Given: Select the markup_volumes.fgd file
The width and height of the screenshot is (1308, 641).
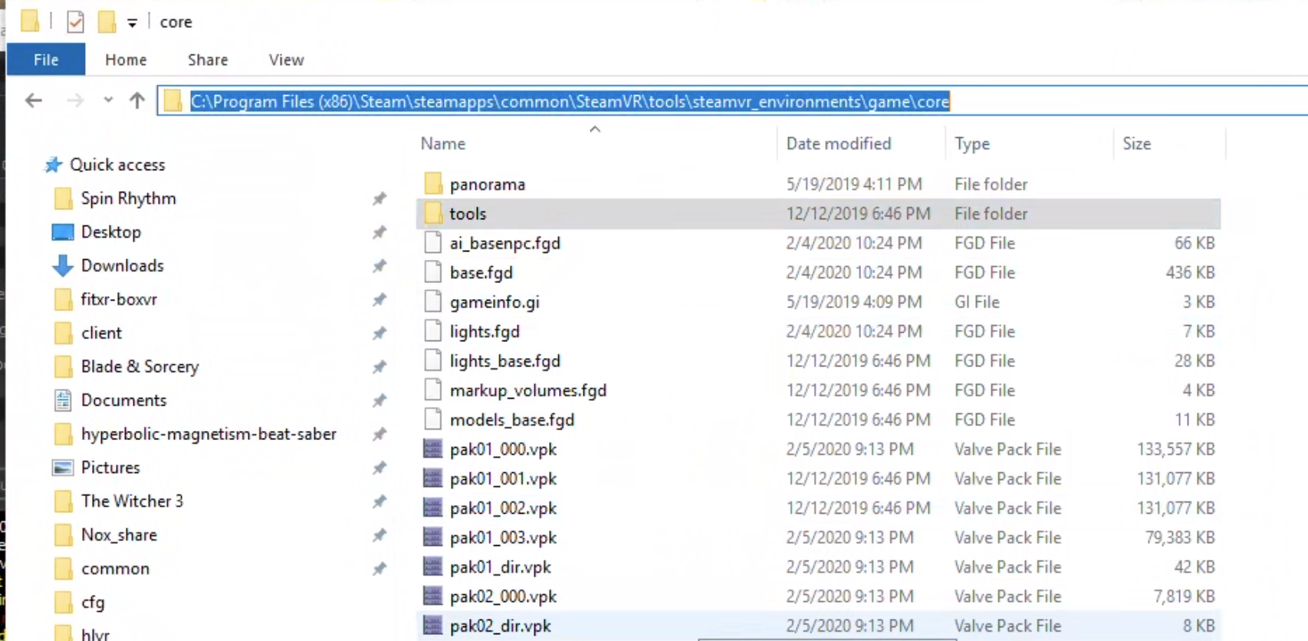Looking at the screenshot, I should click(x=818, y=390).
